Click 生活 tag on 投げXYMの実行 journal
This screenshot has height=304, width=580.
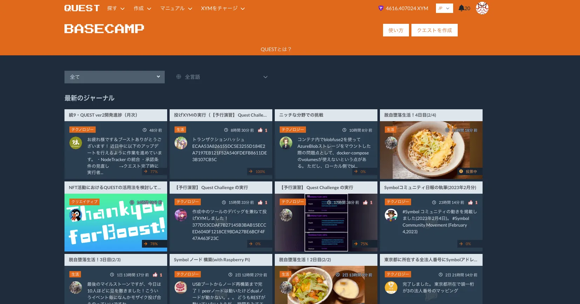pos(180,130)
